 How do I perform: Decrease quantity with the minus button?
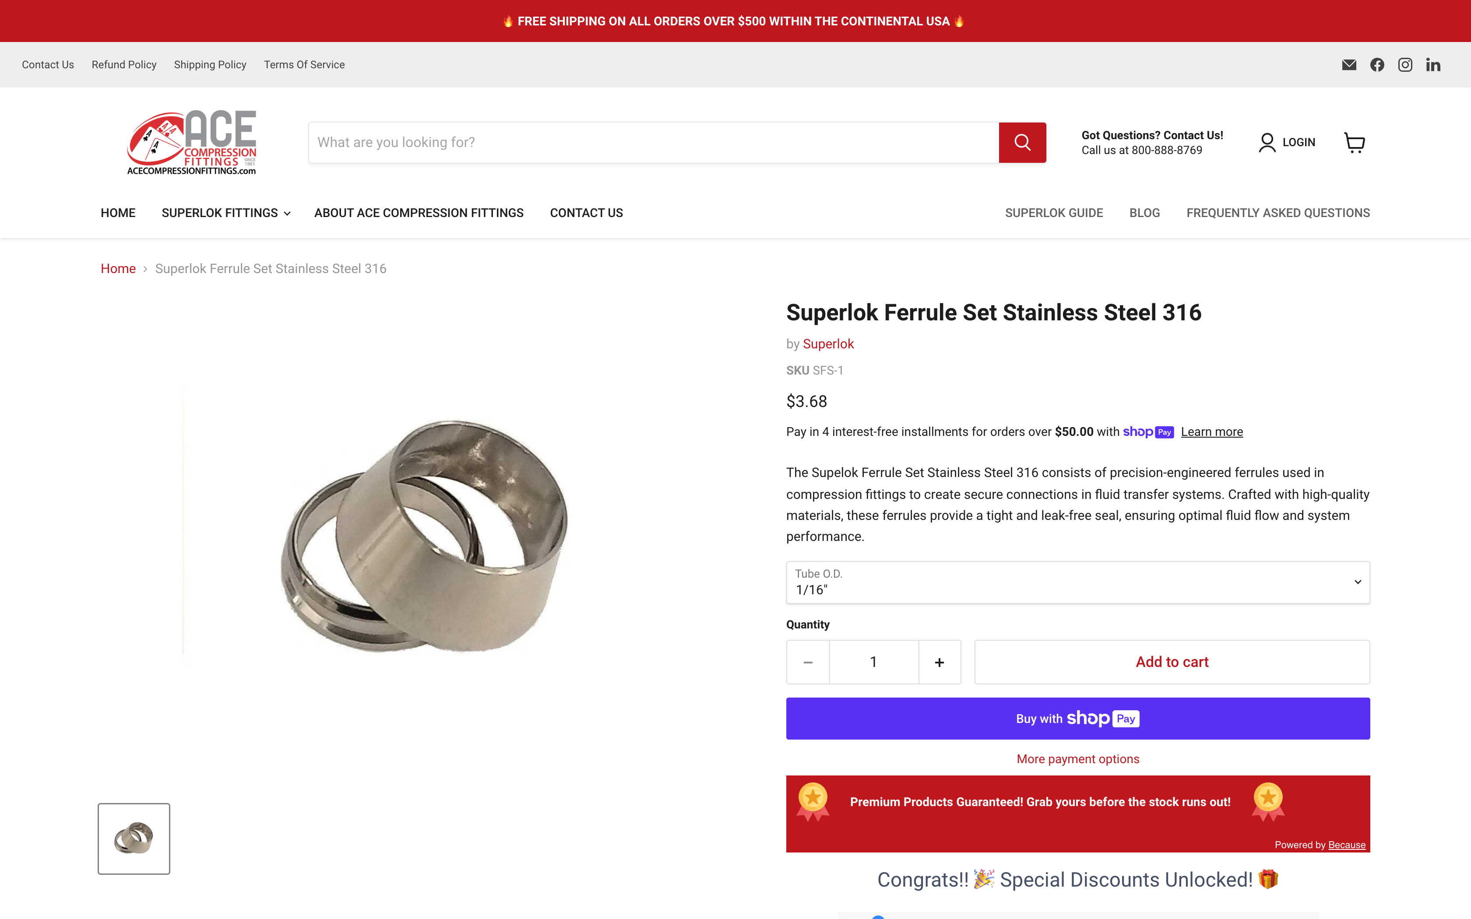point(808,662)
